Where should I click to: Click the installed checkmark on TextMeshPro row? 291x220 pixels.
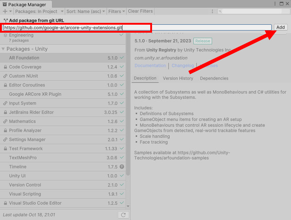click(122, 158)
